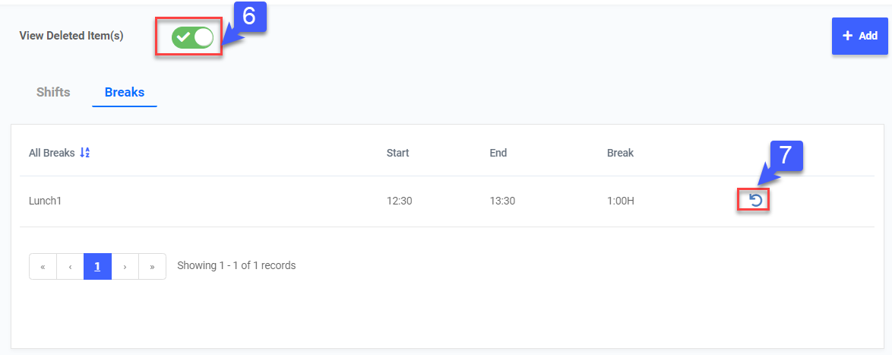
Task: Restore the deleted Lunch1 break
Action: [x=755, y=200]
